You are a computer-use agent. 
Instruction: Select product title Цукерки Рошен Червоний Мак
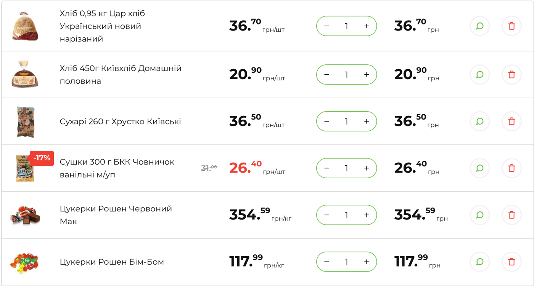point(115,215)
